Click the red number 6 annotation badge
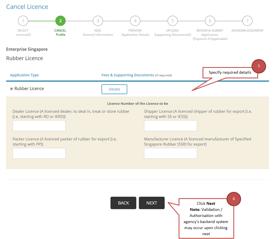Screen dimensions: 276x239 (234, 199)
